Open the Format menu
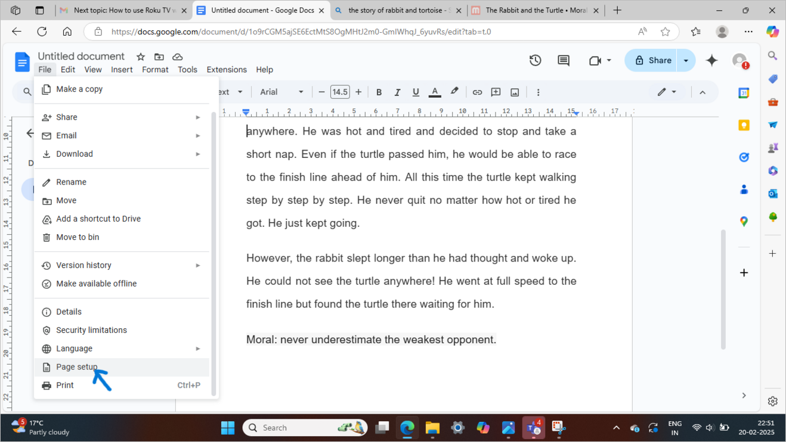Image resolution: width=786 pixels, height=442 pixels. 155,70
